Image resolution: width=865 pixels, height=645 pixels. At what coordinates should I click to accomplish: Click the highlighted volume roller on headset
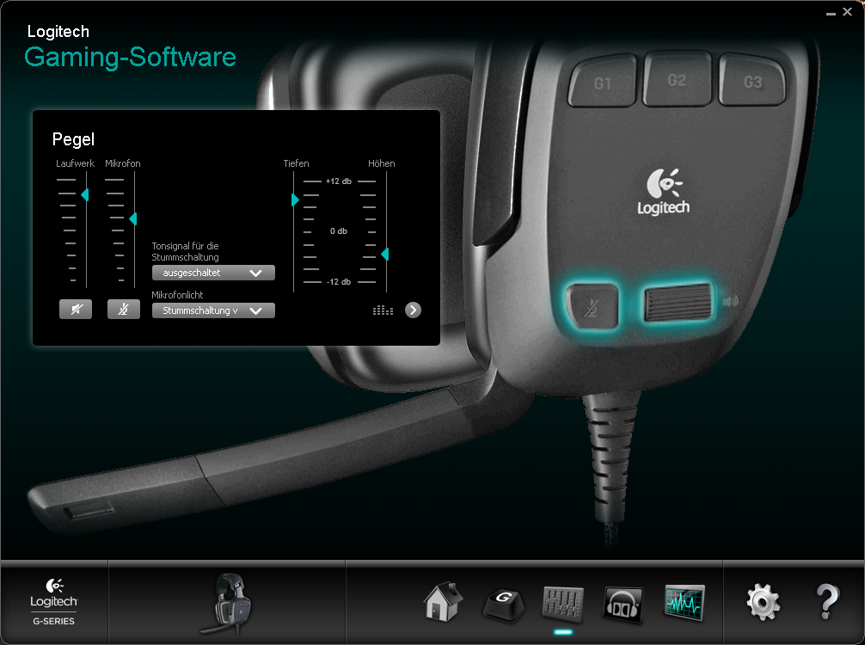point(678,303)
